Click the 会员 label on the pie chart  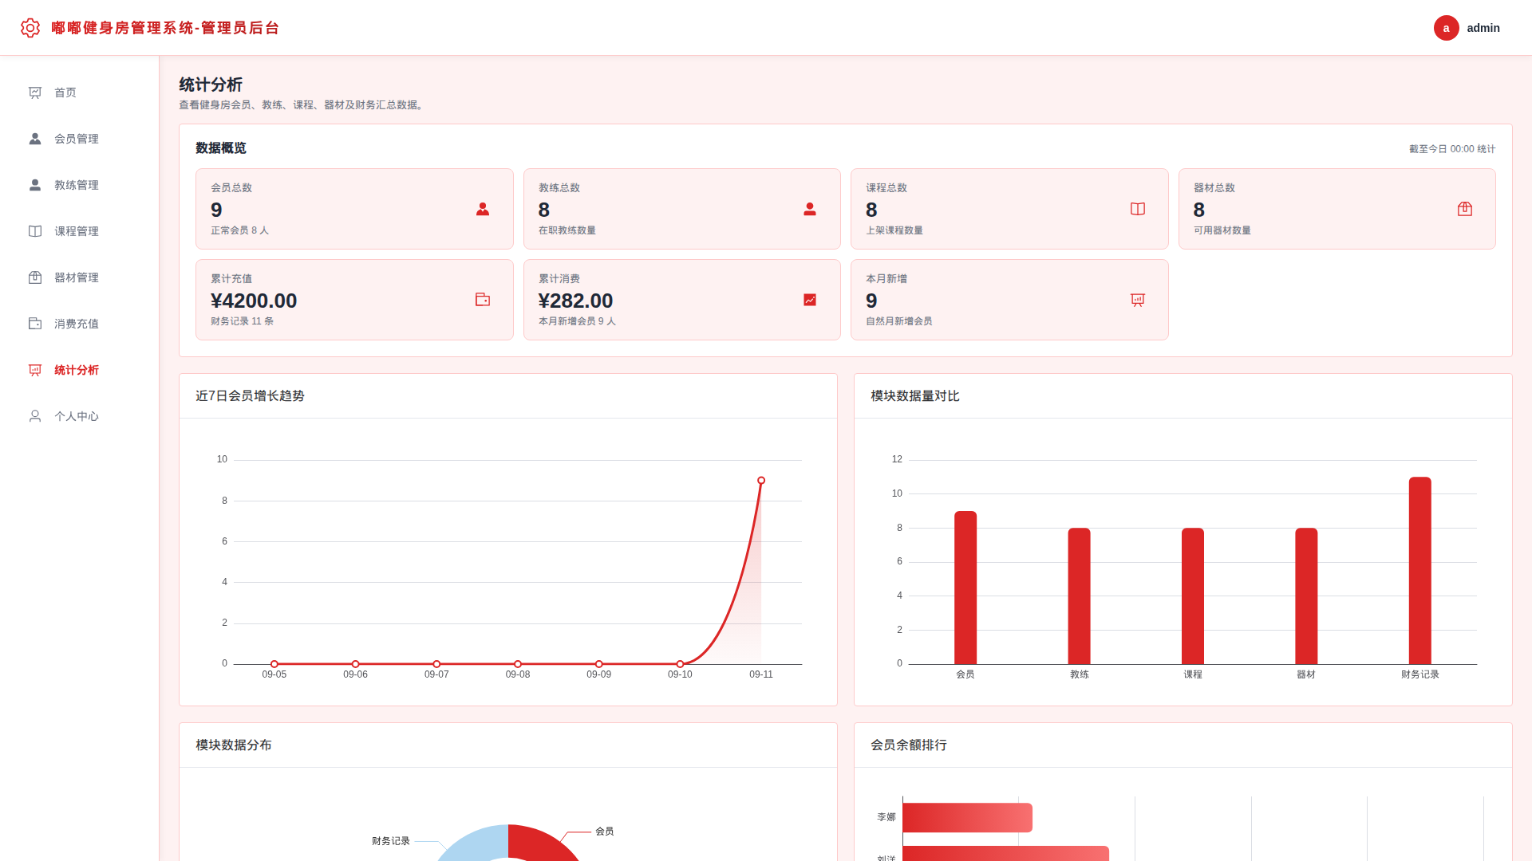click(605, 832)
